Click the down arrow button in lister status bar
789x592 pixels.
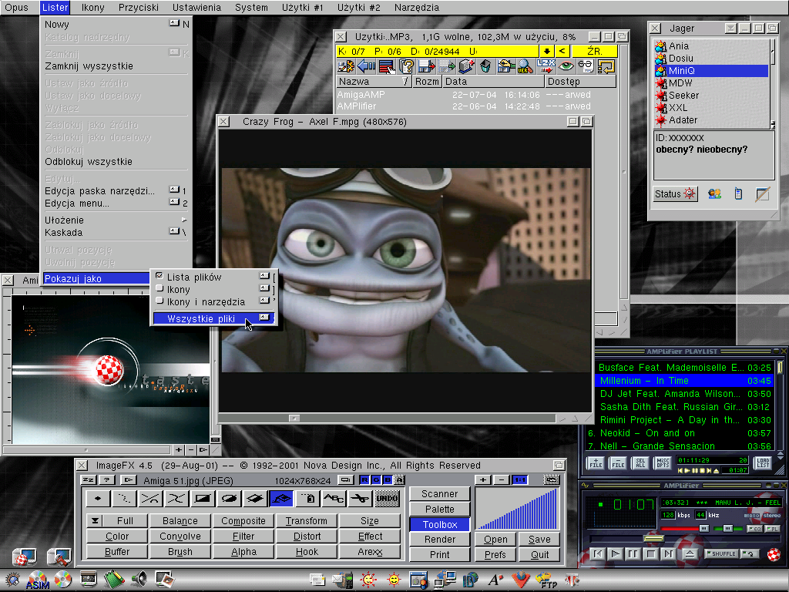(546, 51)
